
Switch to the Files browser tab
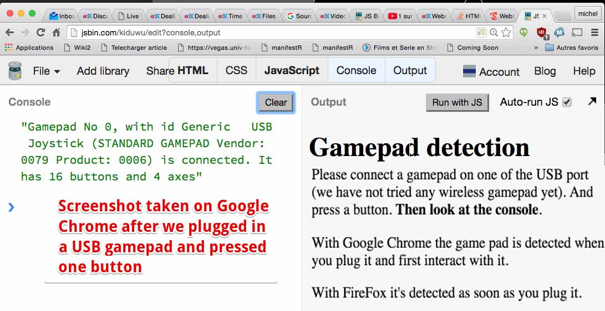(x=265, y=16)
